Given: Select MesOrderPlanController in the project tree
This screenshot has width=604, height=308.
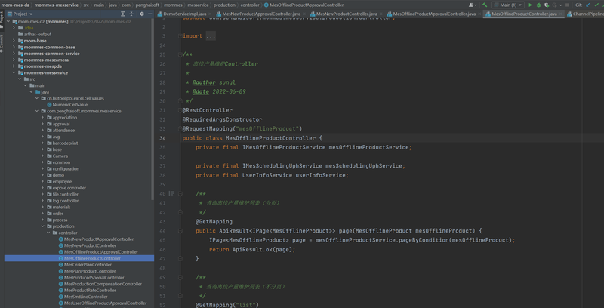Looking at the screenshot, I should point(88,265).
